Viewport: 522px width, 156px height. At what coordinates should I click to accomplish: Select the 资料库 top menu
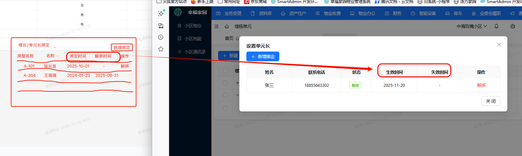tap(261, 13)
